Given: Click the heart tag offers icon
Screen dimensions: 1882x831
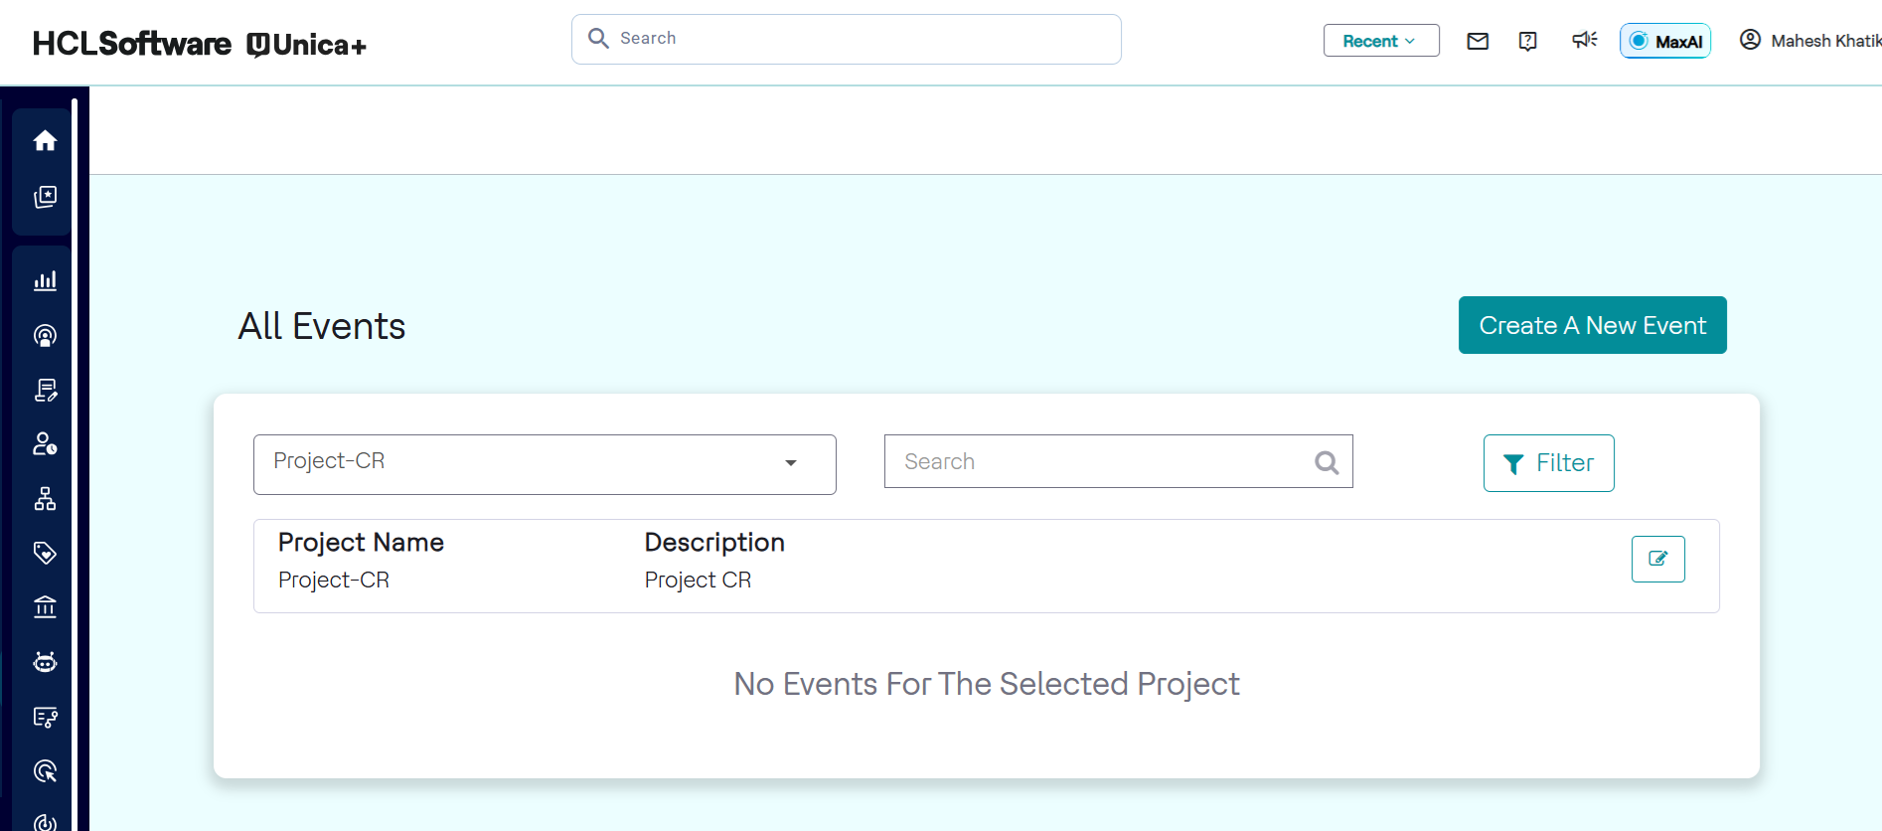Looking at the screenshot, I should 45,553.
